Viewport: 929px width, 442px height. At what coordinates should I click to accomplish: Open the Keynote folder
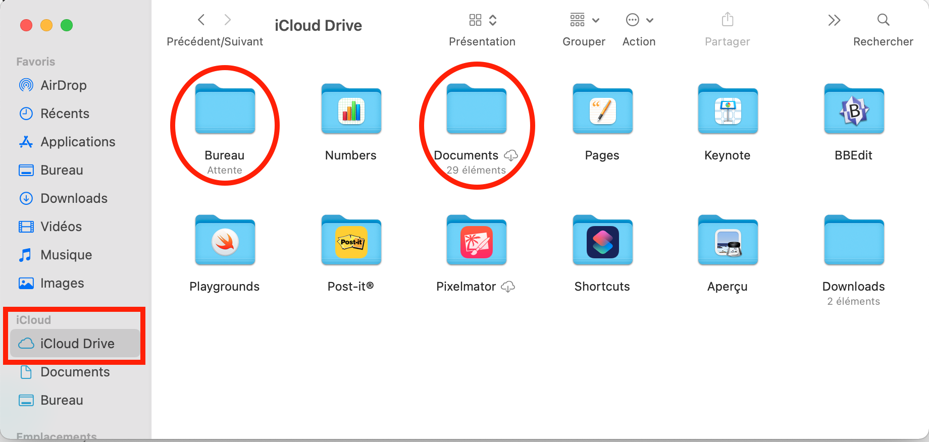pyautogui.click(x=728, y=109)
